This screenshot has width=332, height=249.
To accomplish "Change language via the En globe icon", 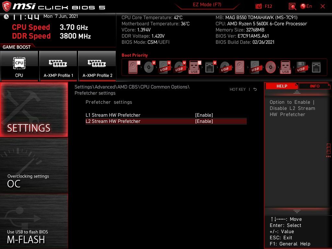I will pos(306,6).
